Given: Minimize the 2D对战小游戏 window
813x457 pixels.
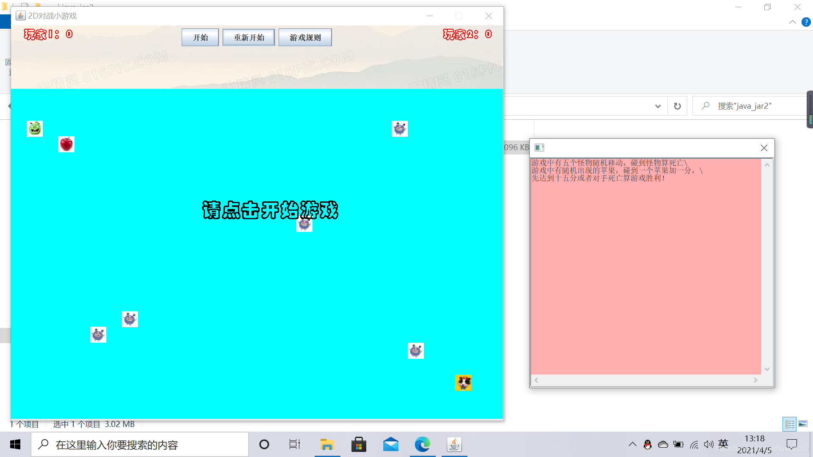Looking at the screenshot, I should tap(429, 16).
